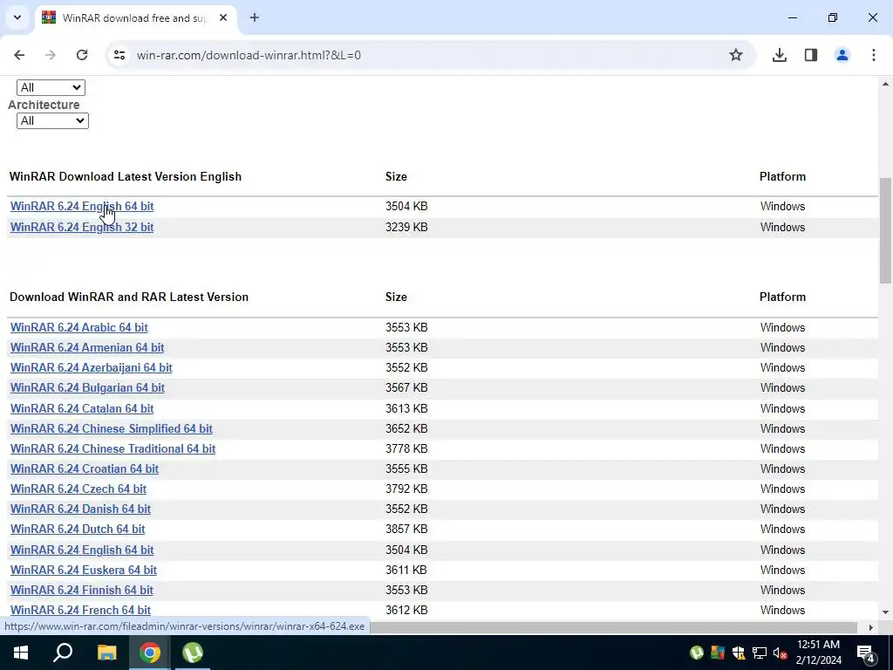This screenshot has width=893, height=670.
Task: Open network status tray icon
Action: (760, 653)
